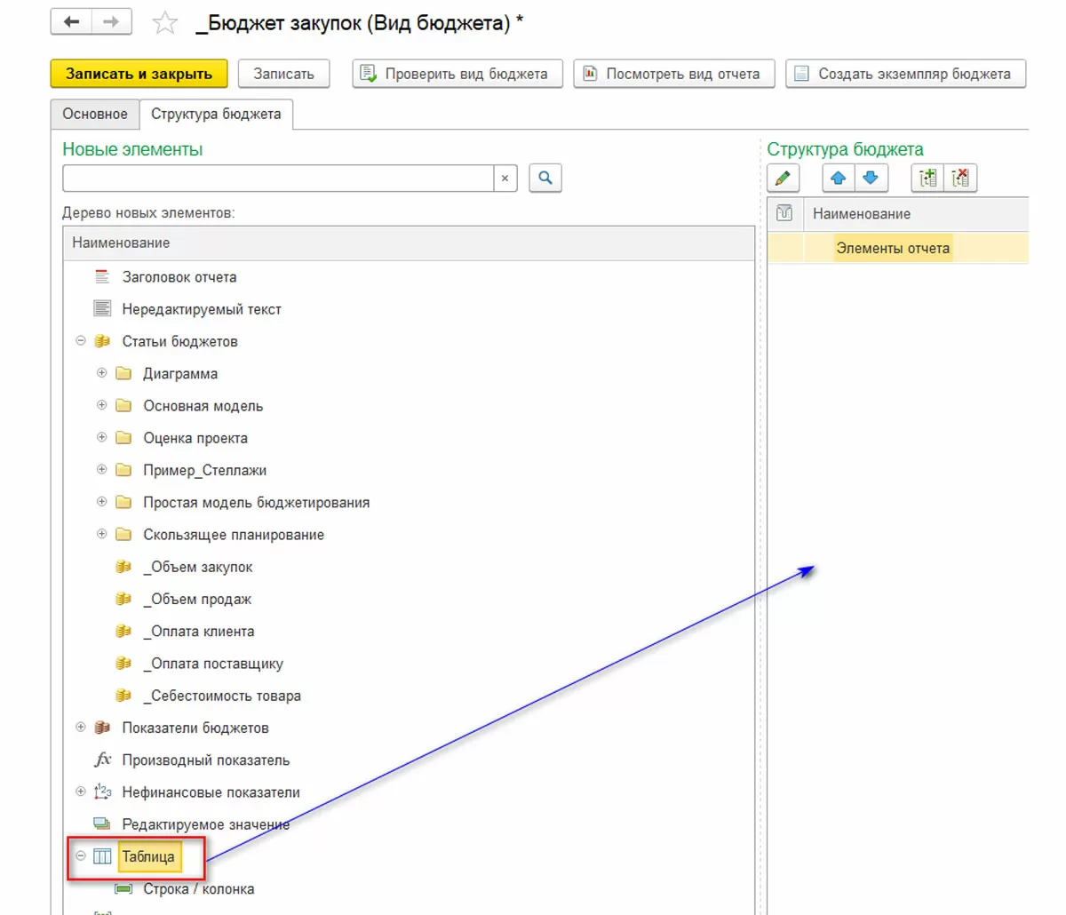Move the structure element down
This screenshot has width=1066, height=915.
pos(871,178)
